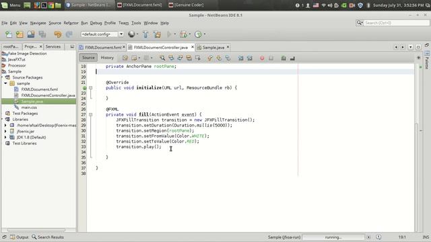Close the Projects panel tab
The image size is (431, 242).
tap(40, 46)
